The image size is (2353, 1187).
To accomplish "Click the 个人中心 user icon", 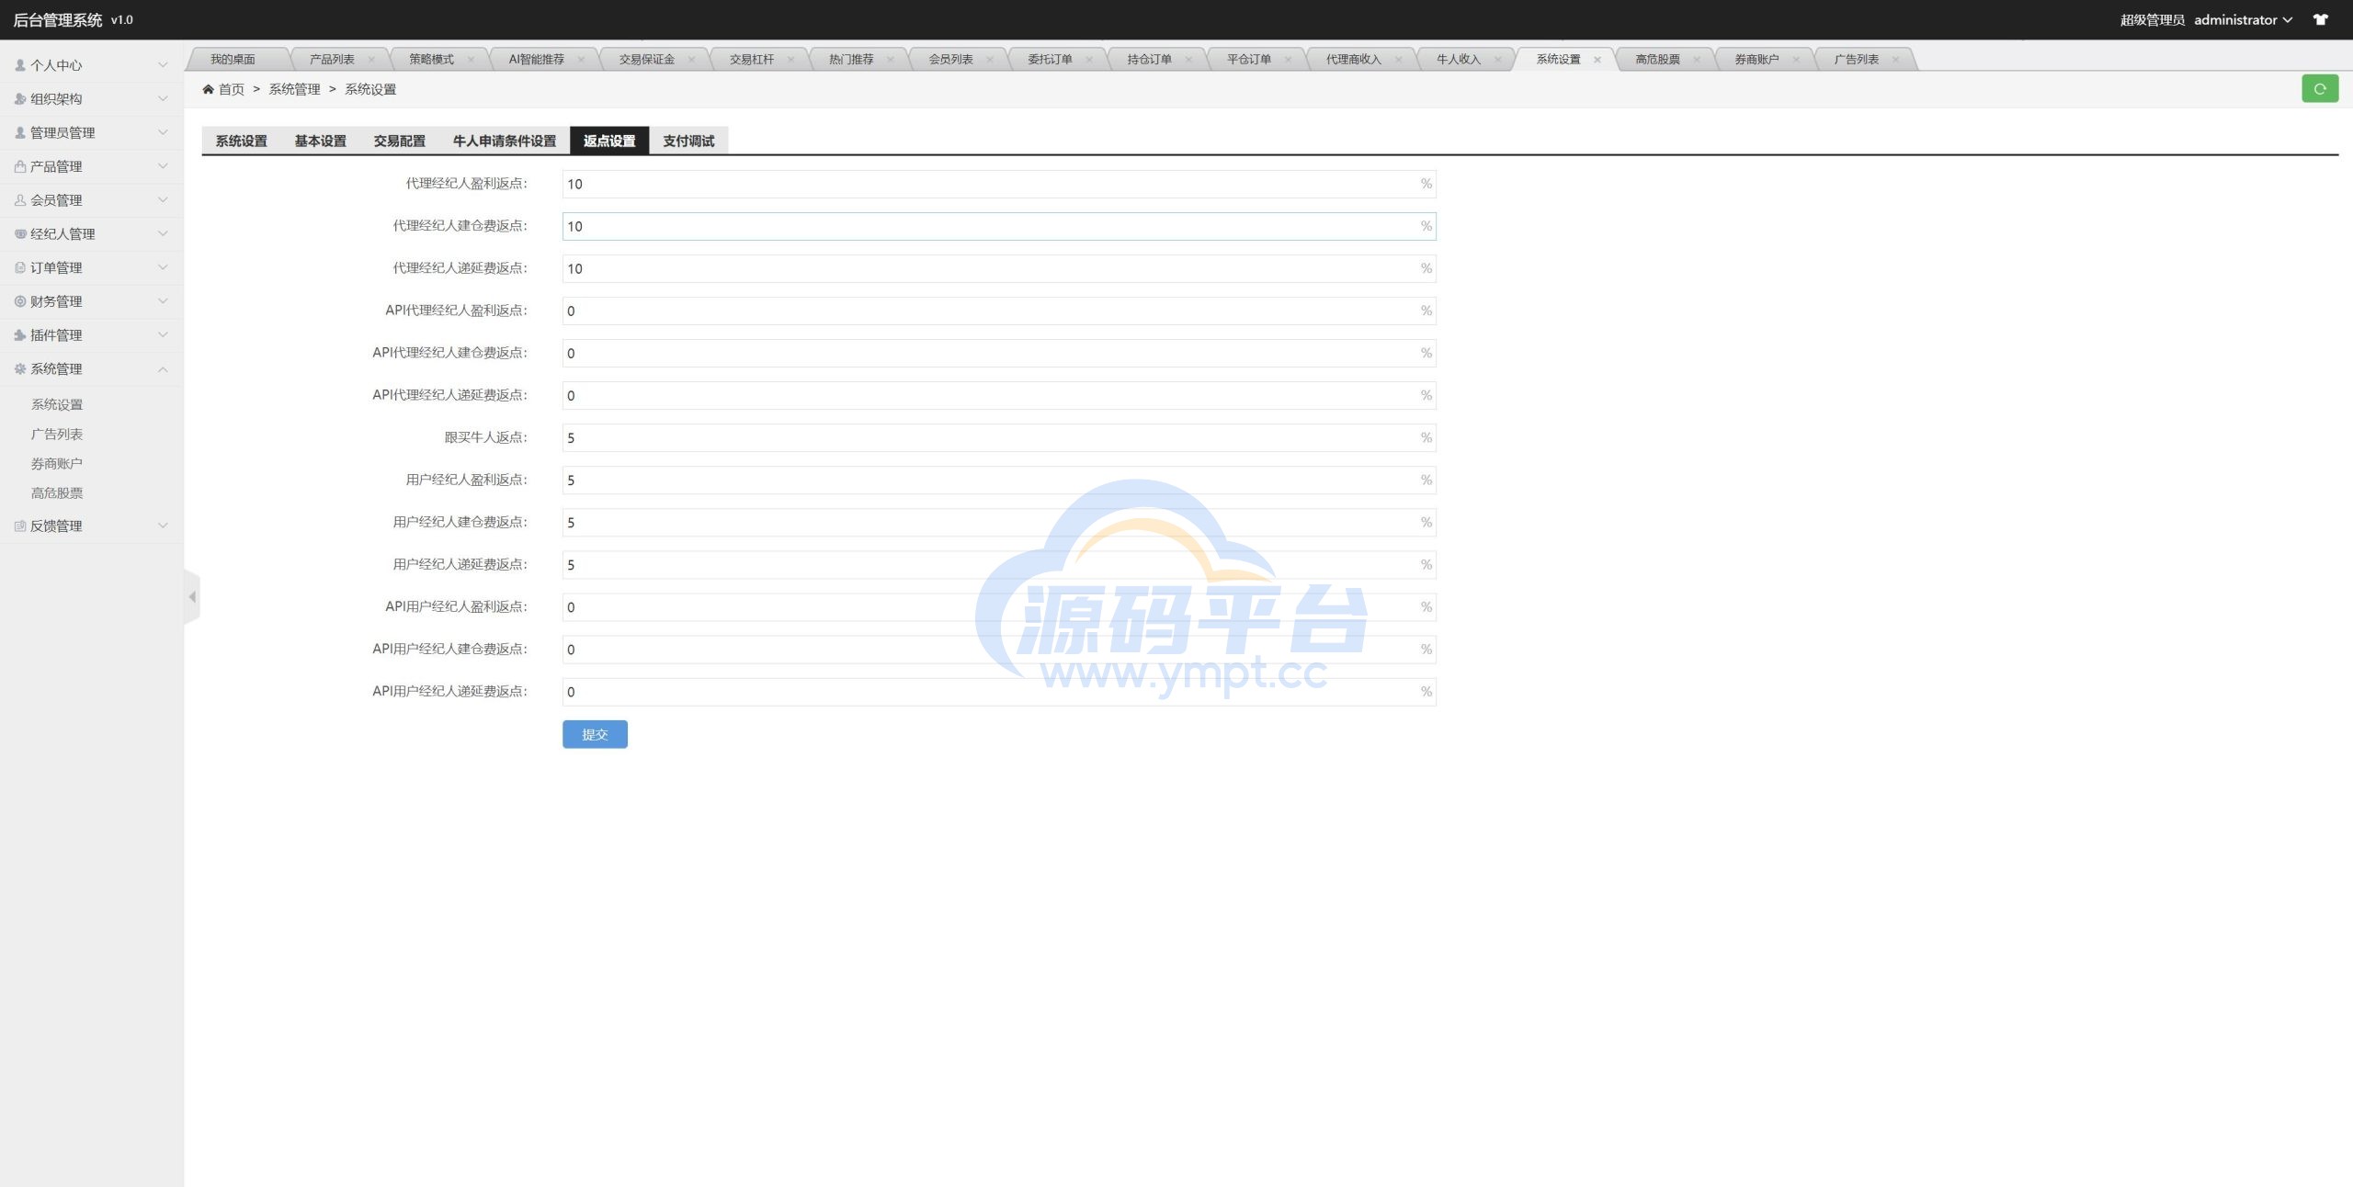I will [x=20, y=65].
